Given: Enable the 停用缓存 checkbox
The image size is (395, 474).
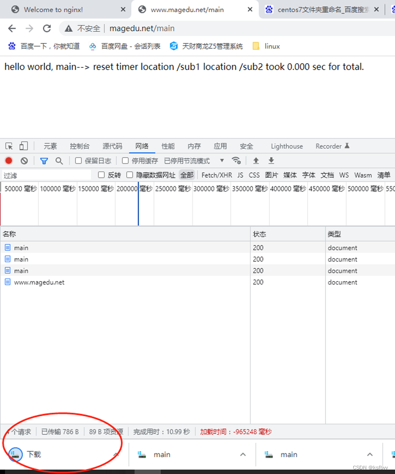Looking at the screenshot, I should click(x=125, y=161).
